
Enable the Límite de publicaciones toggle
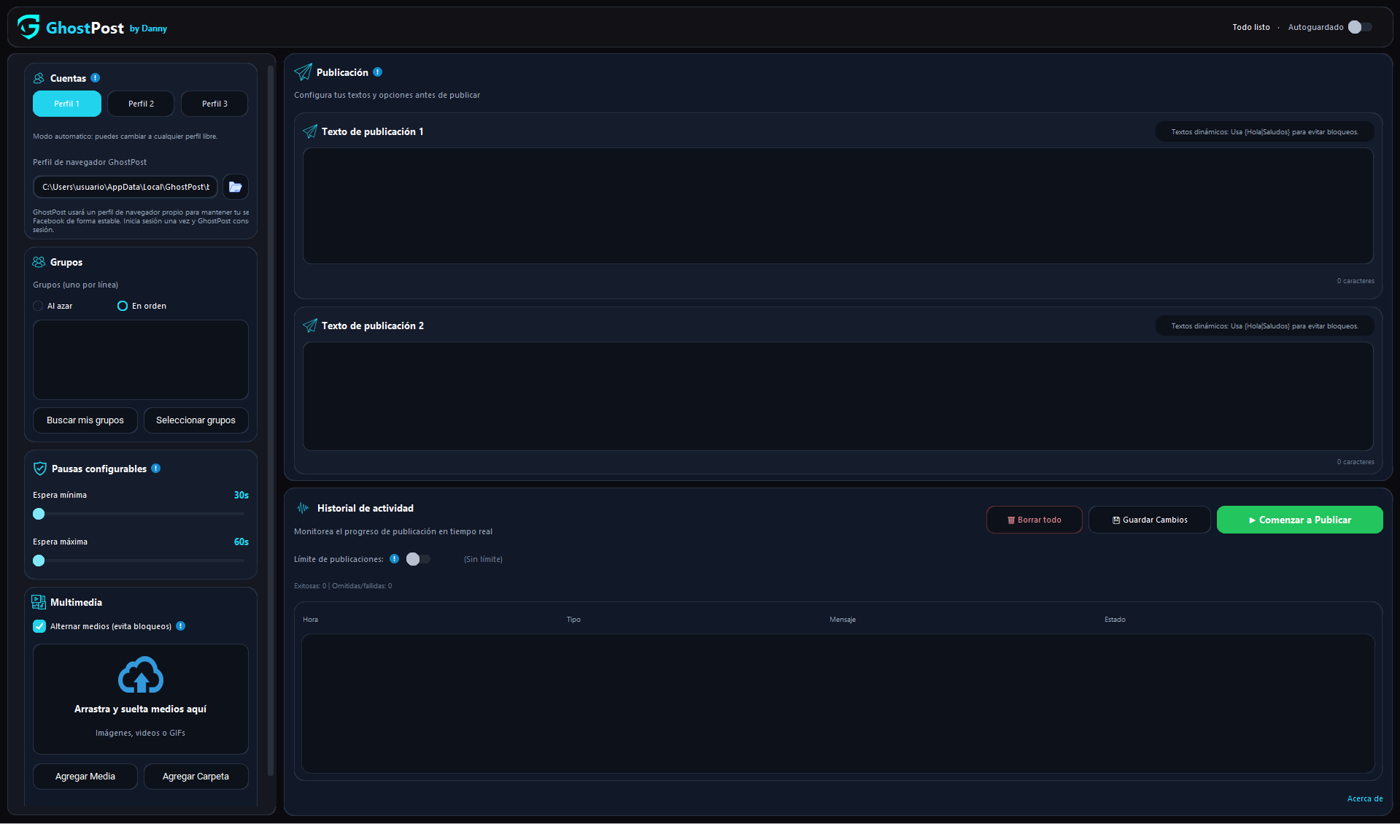[x=419, y=559]
